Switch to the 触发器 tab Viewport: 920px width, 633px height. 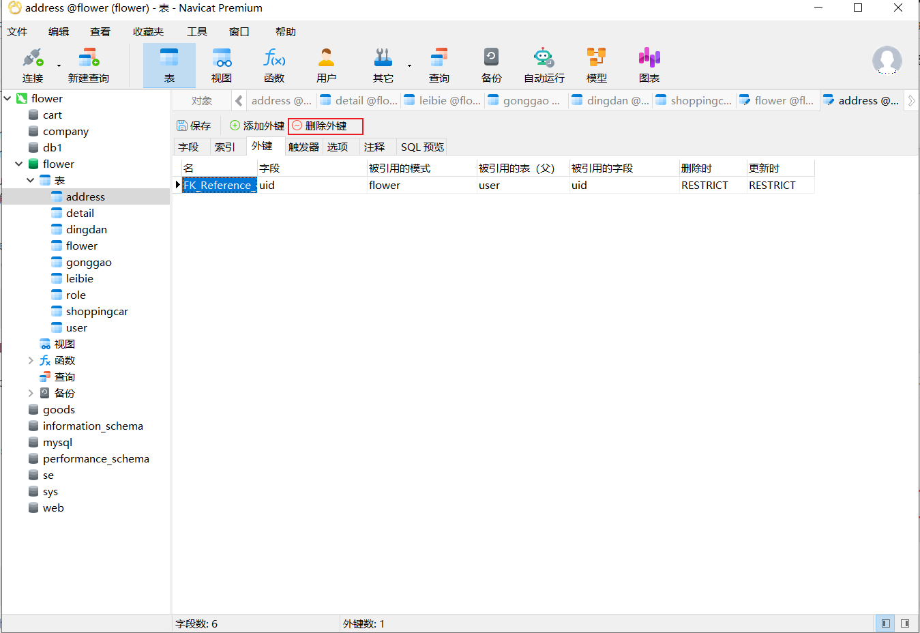[x=303, y=146]
